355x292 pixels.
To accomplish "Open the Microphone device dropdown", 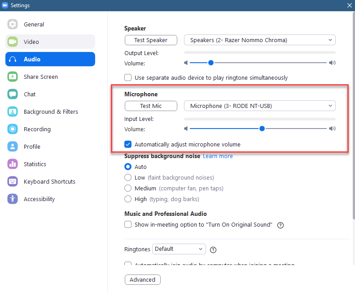I will point(260,106).
